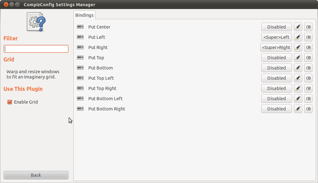Image resolution: width=318 pixels, height=183 pixels.
Task: Reset Put Top binding to default
Action: click(308, 58)
